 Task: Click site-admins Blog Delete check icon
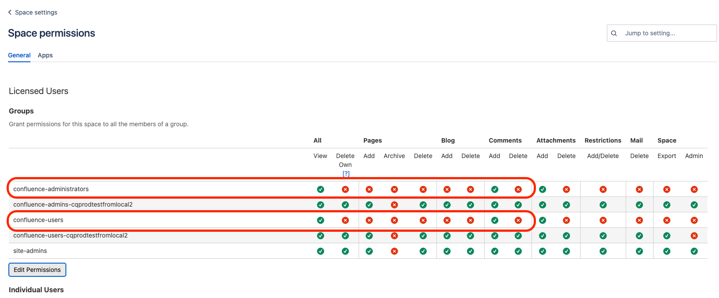(x=470, y=251)
